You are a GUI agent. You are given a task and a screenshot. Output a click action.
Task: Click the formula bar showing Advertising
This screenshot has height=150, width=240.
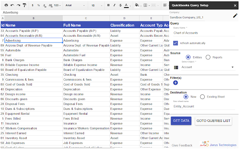click(x=85, y=12)
